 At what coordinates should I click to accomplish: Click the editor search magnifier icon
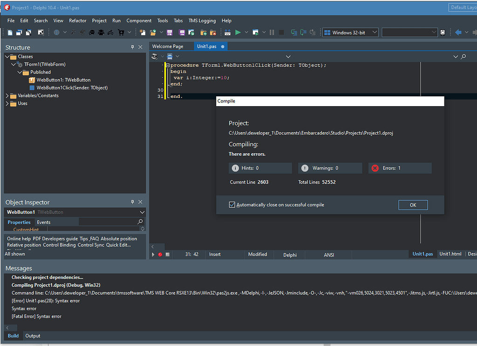click(463, 56)
